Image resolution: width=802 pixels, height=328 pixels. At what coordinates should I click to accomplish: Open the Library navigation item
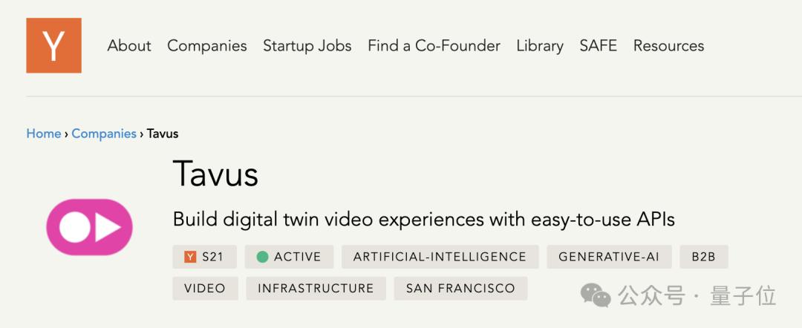[x=540, y=46]
